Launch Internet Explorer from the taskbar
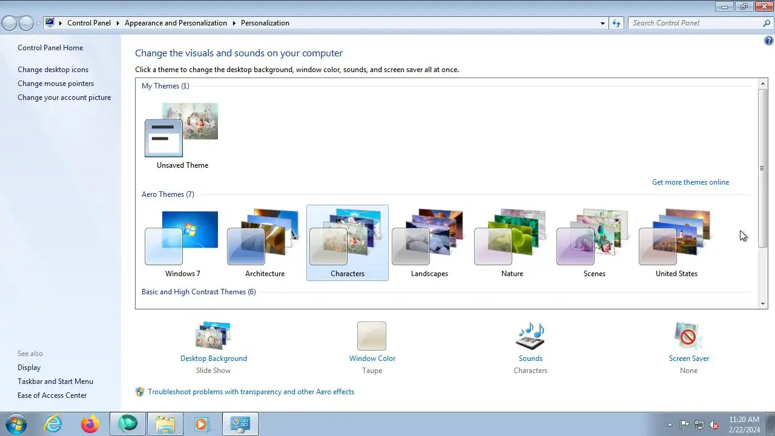This screenshot has height=436, width=775. [53, 424]
